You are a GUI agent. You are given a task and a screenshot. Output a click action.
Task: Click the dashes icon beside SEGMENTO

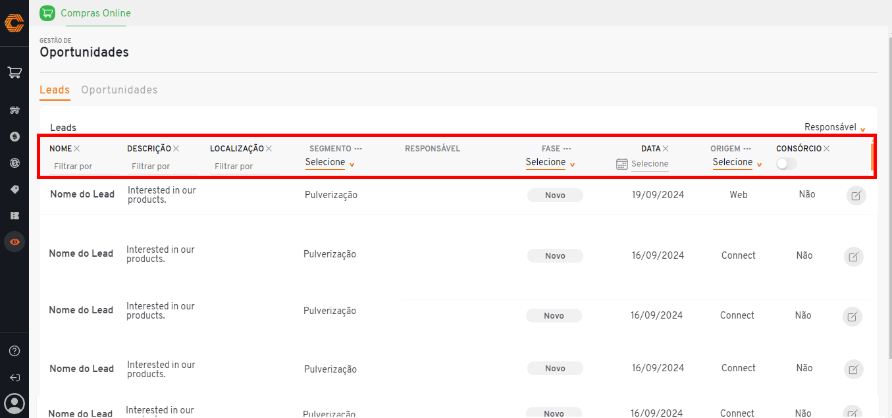click(x=358, y=149)
